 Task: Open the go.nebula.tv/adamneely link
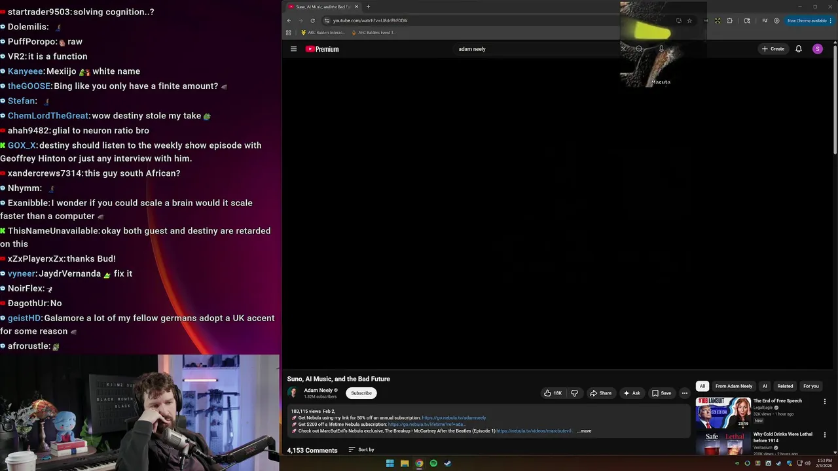click(x=454, y=418)
